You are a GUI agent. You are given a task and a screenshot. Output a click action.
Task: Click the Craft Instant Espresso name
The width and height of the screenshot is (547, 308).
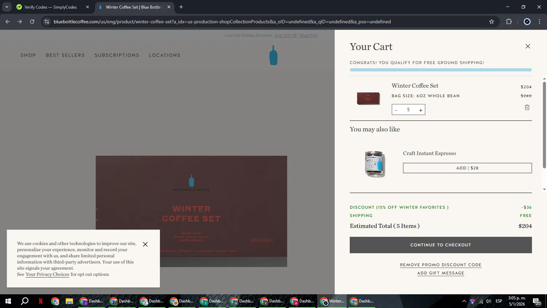pos(430,153)
